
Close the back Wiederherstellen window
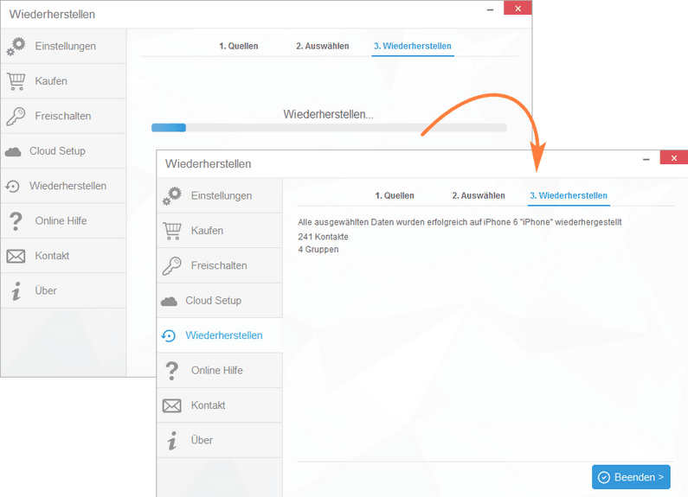518,9
